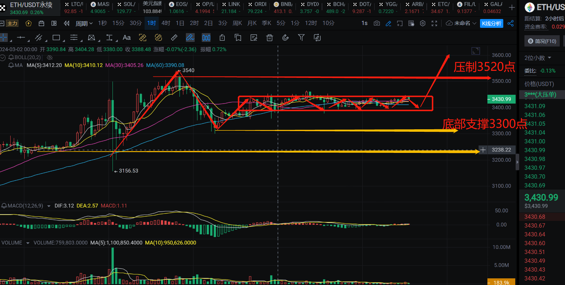Image resolution: width=565 pixels, height=285 pixels.
Task: Click the trash can delete drawings icon
Action: click(269, 38)
